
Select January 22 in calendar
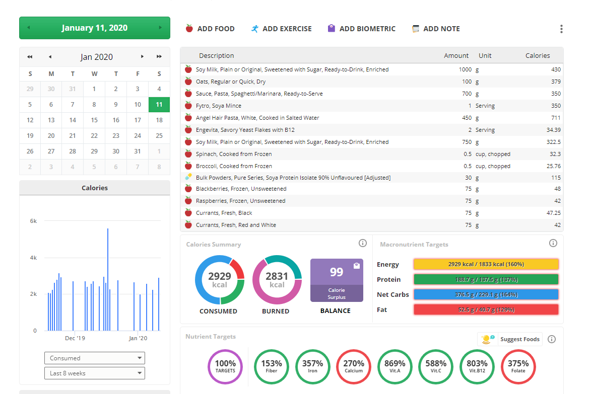tap(94, 135)
